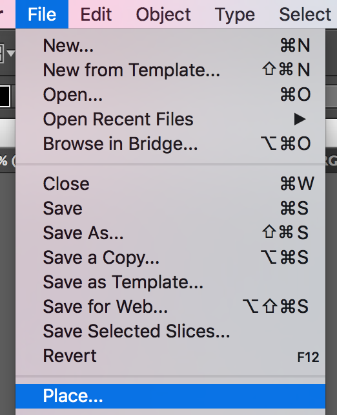
Task: Select New from Template... option
Action: 170,70
